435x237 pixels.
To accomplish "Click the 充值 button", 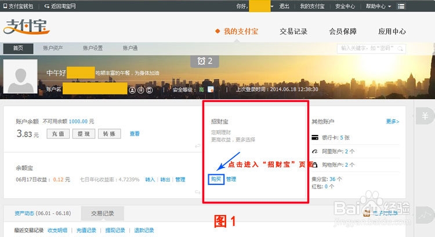I will 58,134.
